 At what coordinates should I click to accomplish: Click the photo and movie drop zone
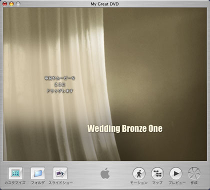[x=59, y=84]
